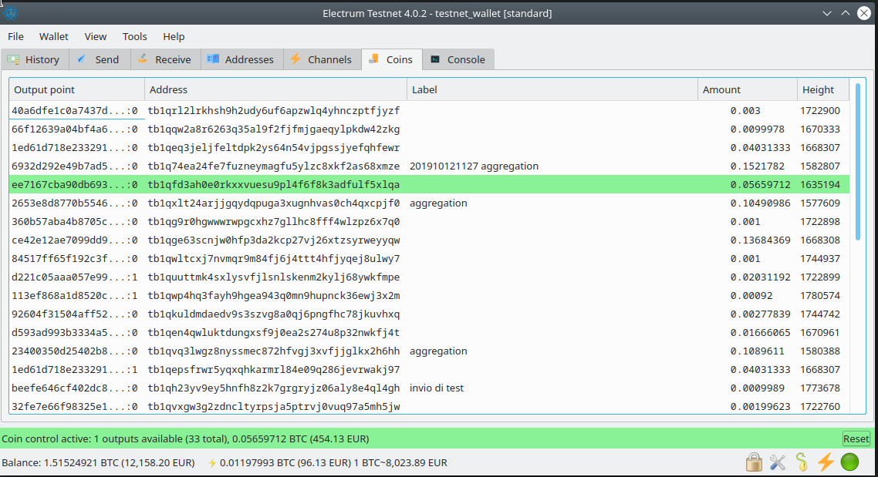Image resolution: width=878 pixels, height=477 pixels.
Task: Deselect the highlighted ee7167cba90db693 coin output
Action: coord(309,184)
